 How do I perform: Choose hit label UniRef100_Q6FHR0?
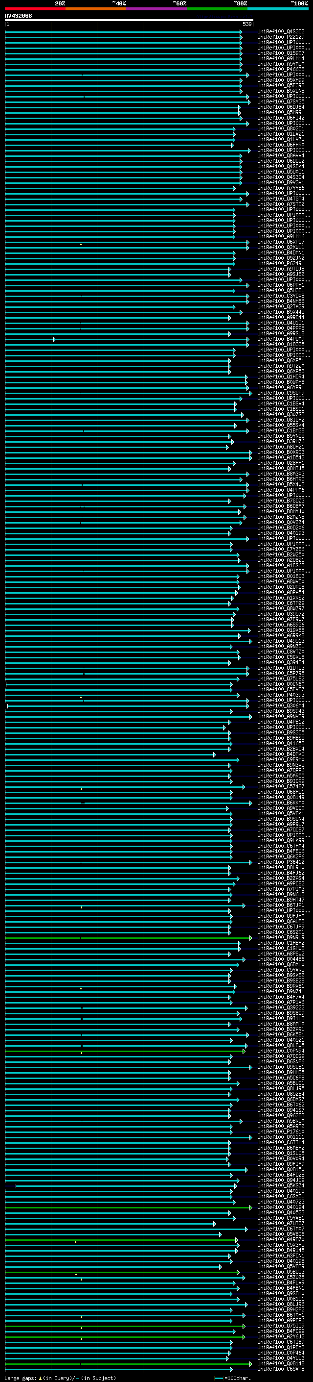tap(281, 145)
